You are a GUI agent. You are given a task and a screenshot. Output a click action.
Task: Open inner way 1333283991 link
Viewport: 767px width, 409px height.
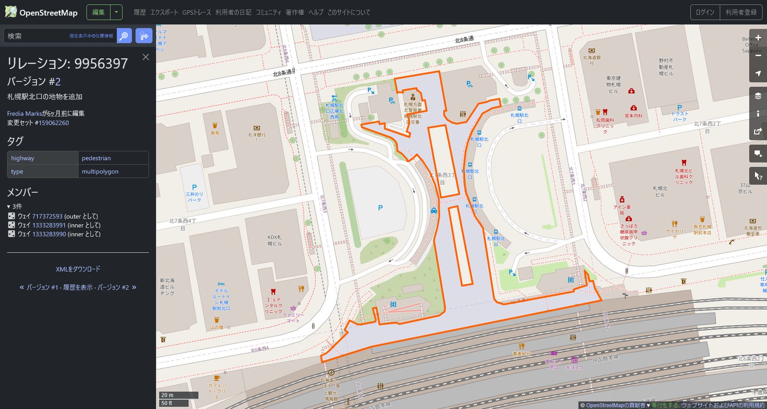point(49,225)
